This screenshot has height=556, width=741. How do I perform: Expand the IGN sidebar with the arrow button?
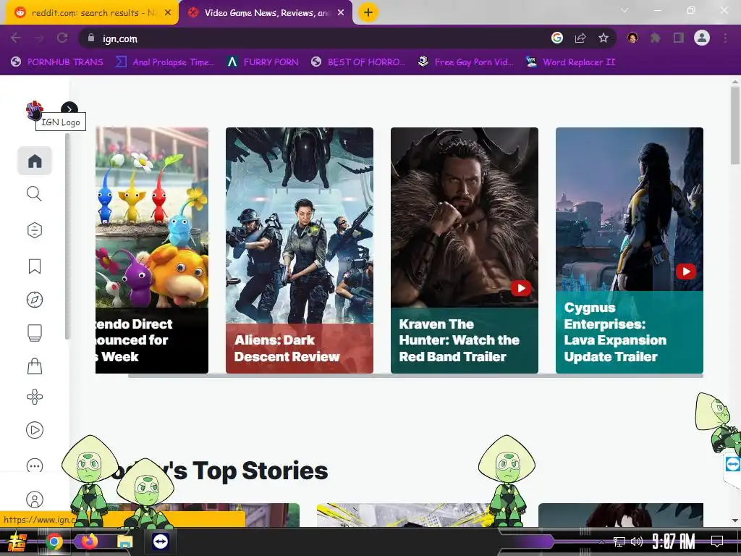tap(69, 109)
